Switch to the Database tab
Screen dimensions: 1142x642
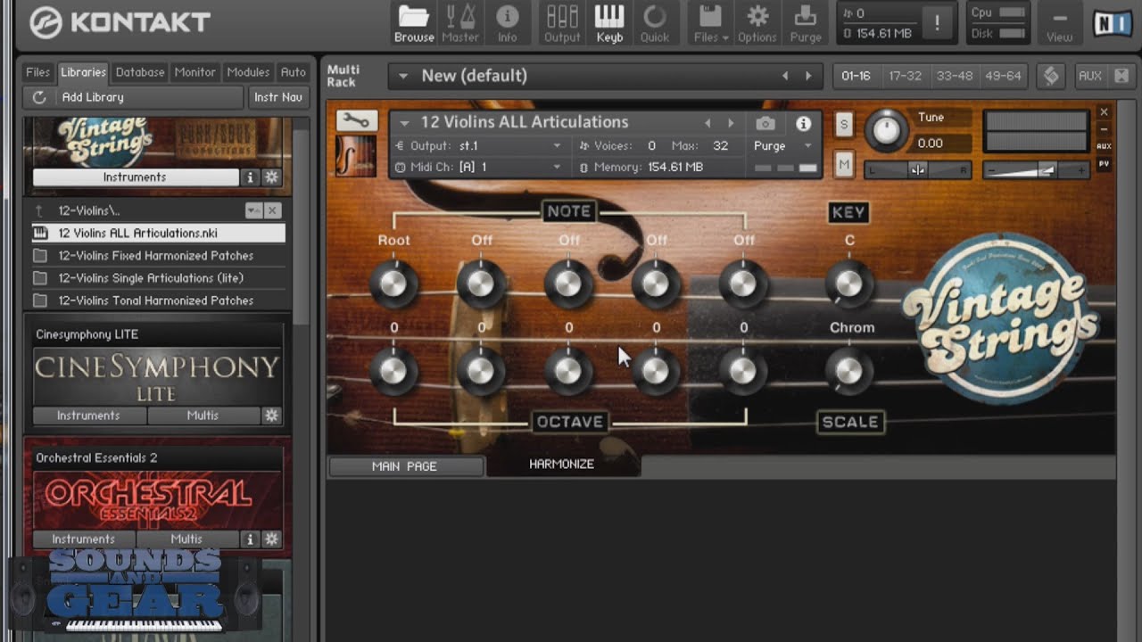(x=140, y=72)
